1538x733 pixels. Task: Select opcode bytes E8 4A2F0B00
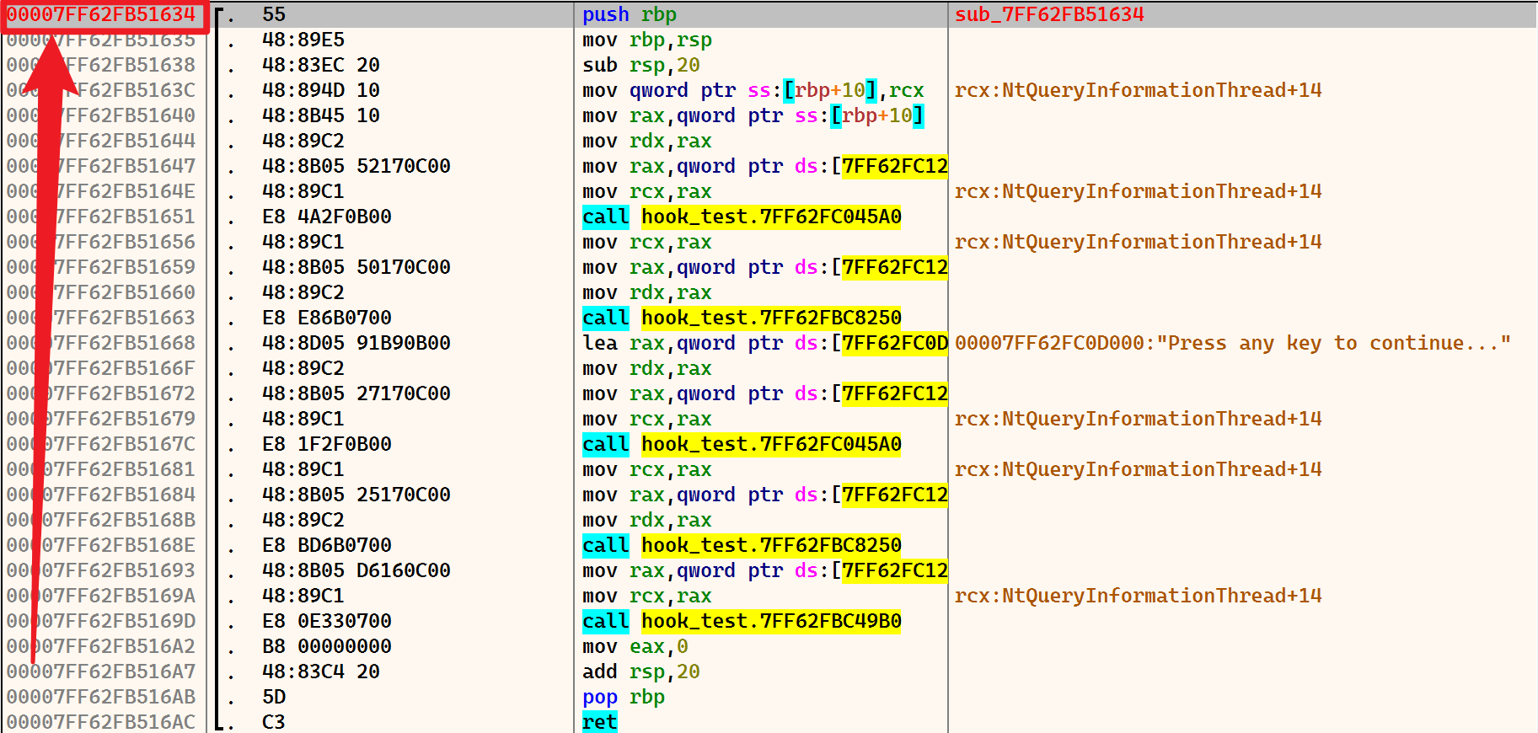tap(327, 217)
